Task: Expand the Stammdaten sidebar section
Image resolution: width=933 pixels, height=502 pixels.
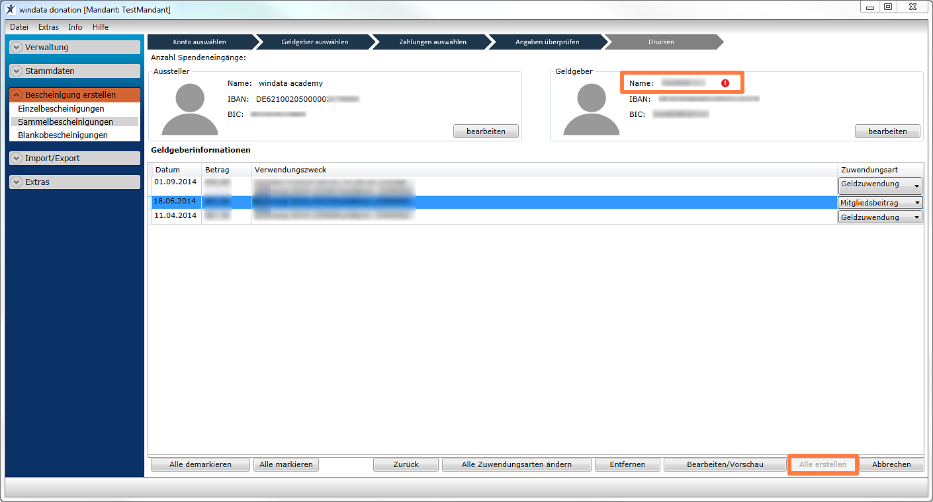Action: pos(75,71)
